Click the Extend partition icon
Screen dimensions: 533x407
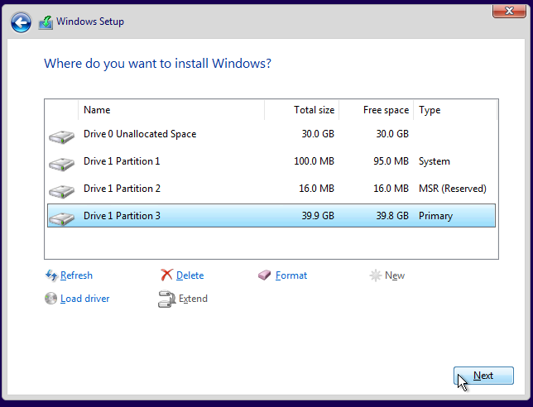click(x=166, y=299)
